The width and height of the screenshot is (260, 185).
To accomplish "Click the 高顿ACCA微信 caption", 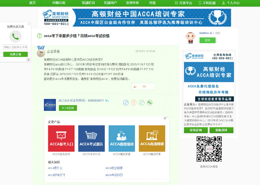I will [209, 167].
